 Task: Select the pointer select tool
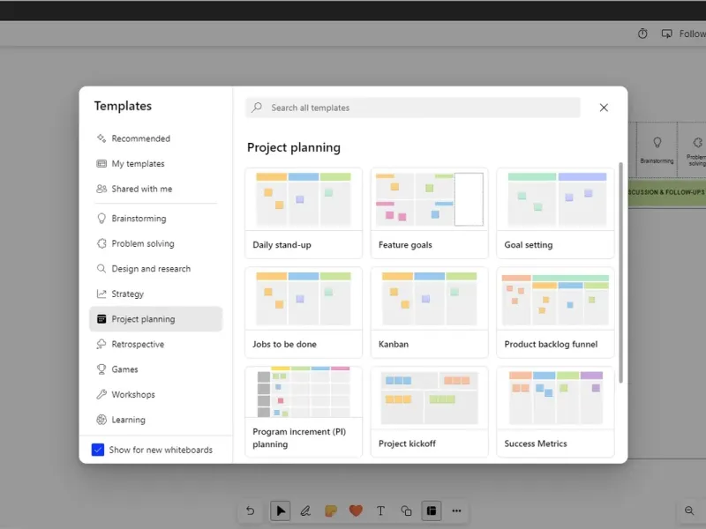pyautogui.click(x=280, y=510)
